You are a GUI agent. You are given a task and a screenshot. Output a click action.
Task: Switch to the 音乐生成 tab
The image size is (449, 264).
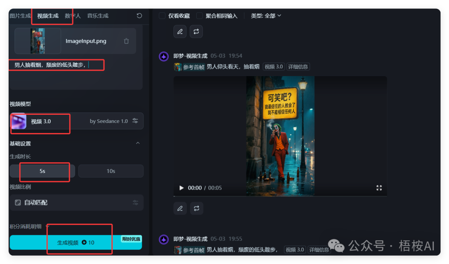tap(98, 16)
